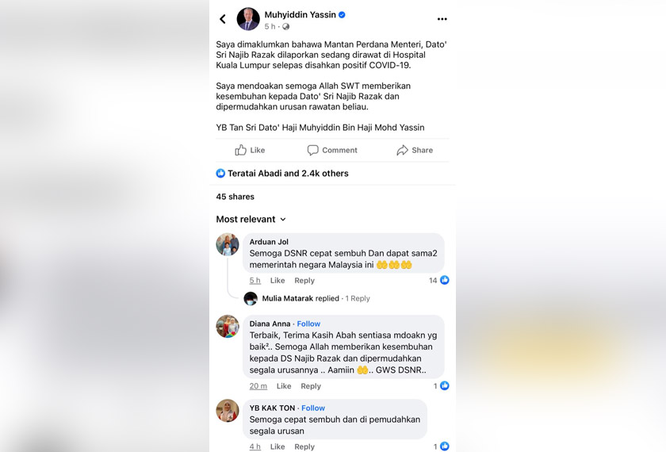Open the 20 m timestamp on Diana's comment
Image resolution: width=666 pixels, height=452 pixels.
258,386
